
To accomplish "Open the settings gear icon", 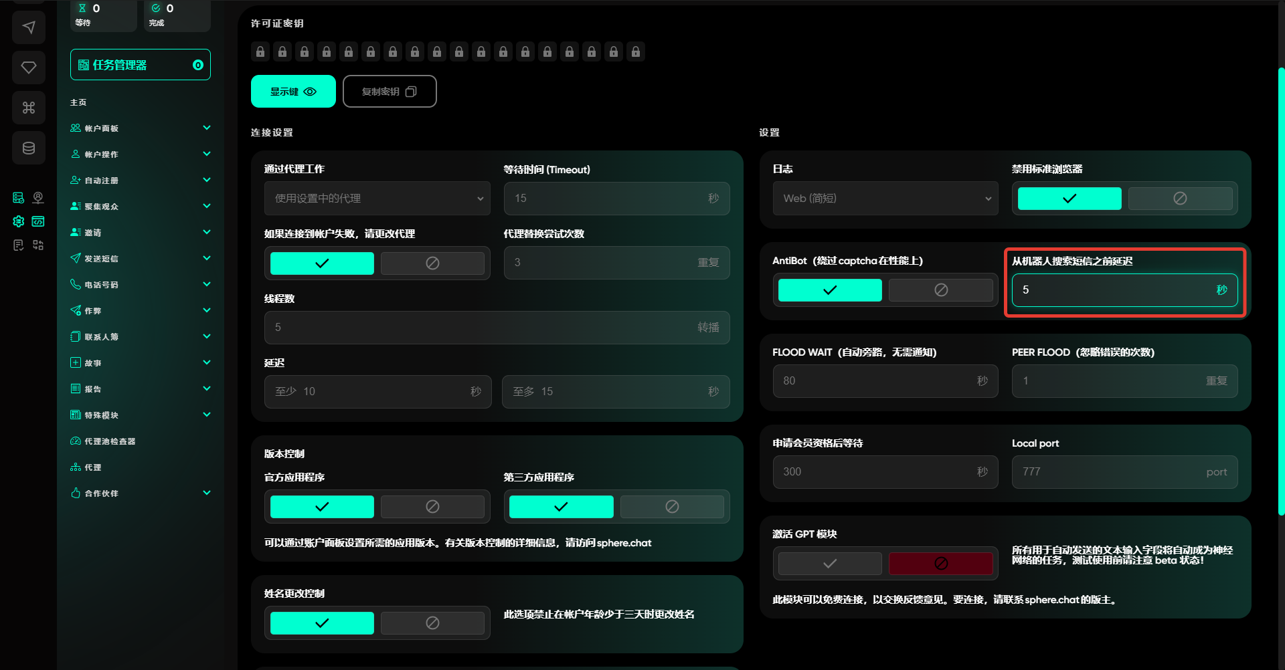I will click(19, 221).
